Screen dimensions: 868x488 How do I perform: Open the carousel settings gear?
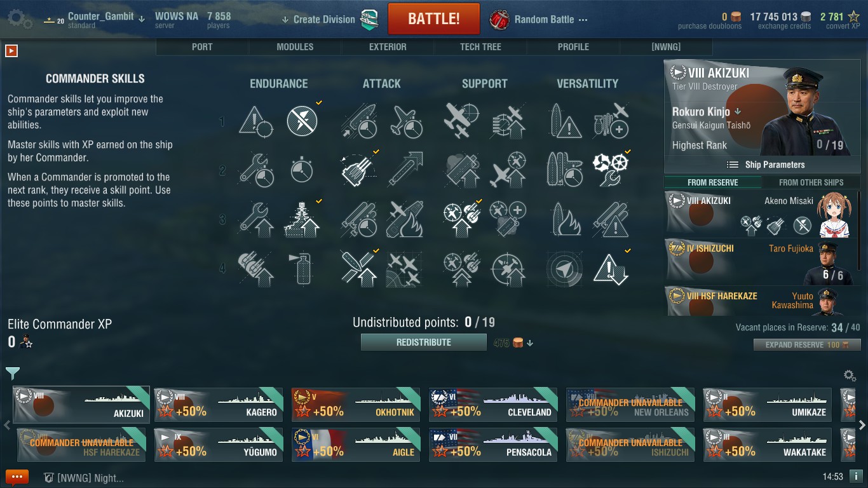[849, 376]
